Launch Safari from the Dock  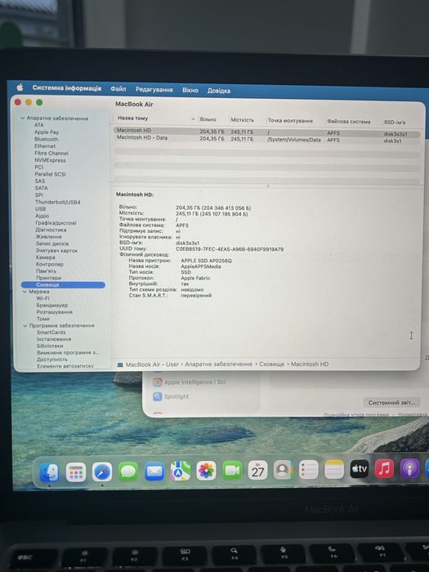[x=102, y=472]
